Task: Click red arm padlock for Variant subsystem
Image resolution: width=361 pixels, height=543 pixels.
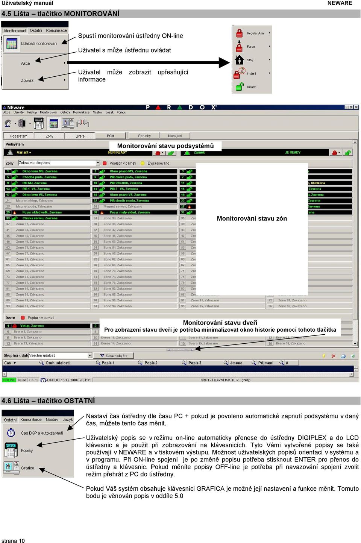Action: click(158, 153)
